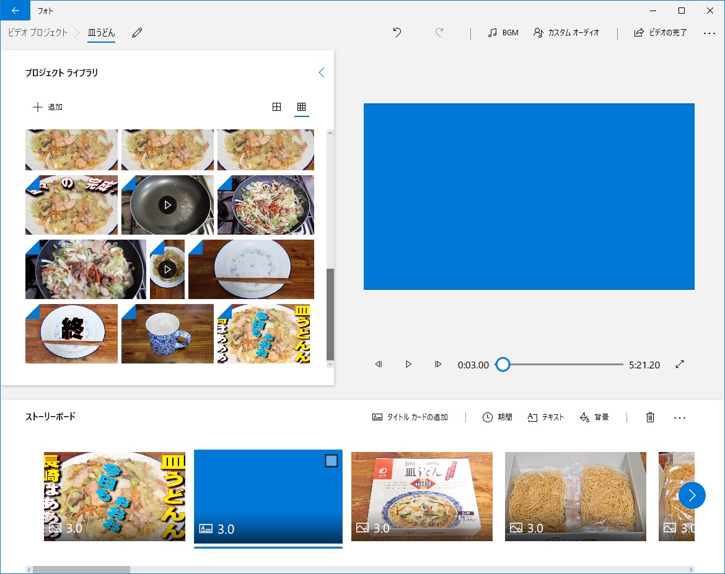Click the 0:03.00 current time text
725x574 pixels.
pyautogui.click(x=473, y=365)
